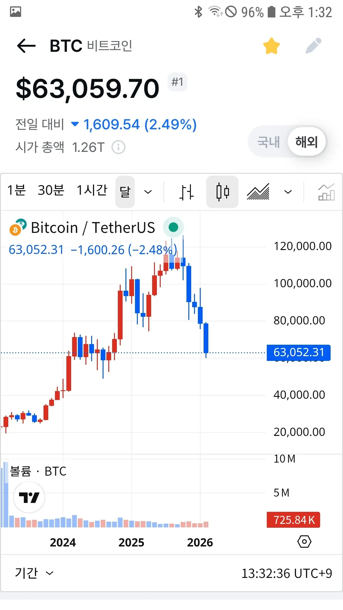Image resolution: width=343 pixels, height=610 pixels.
Task: Expand the interval dropdown chevron
Action: [148, 192]
